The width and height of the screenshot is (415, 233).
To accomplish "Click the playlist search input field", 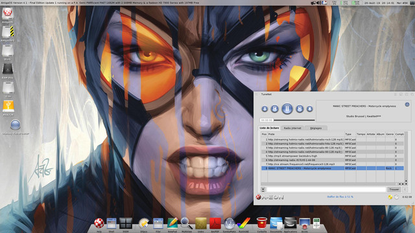I will click(326, 190).
